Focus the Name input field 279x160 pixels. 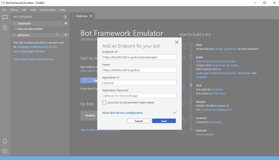[139, 70]
